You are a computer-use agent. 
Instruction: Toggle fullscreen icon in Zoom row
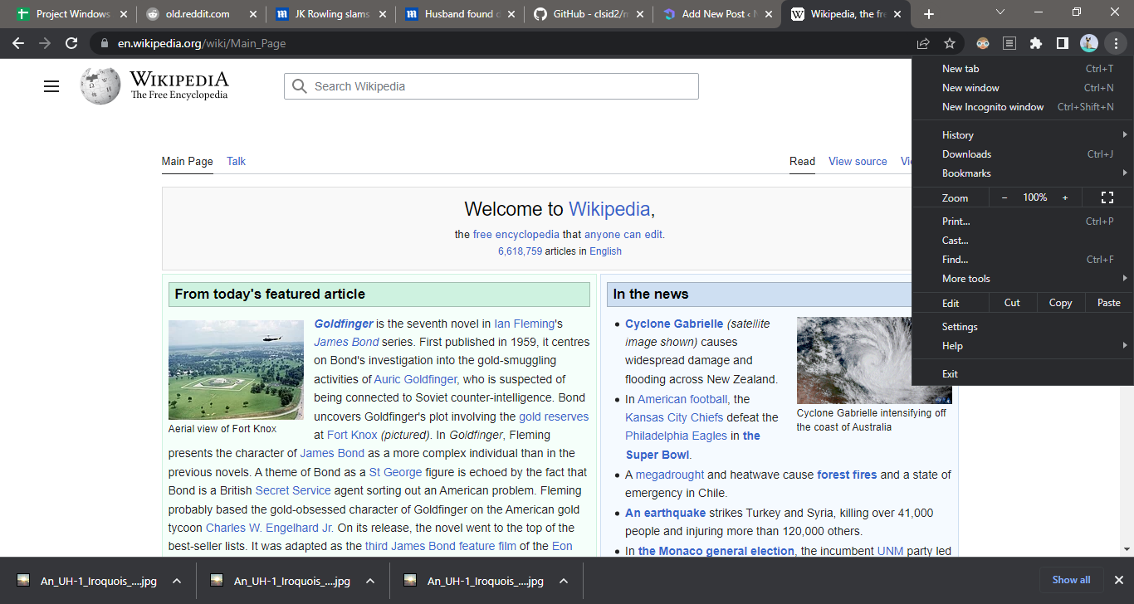click(1107, 197)
